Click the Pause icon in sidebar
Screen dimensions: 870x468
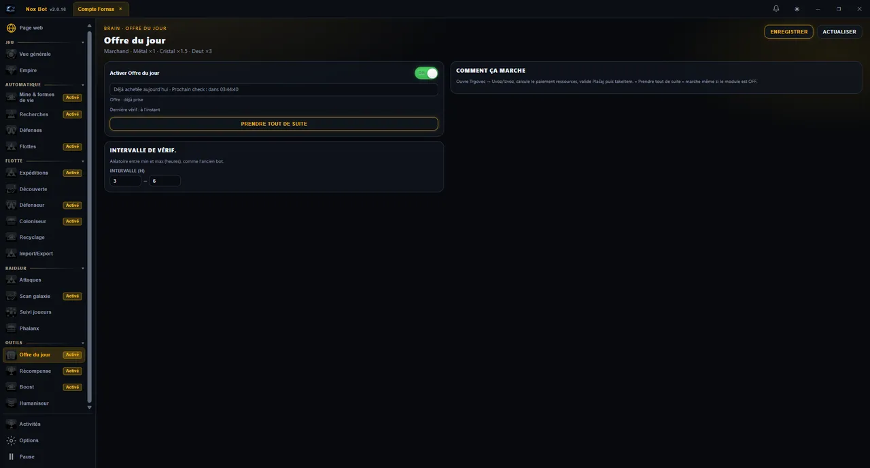[x=11, y=456]
